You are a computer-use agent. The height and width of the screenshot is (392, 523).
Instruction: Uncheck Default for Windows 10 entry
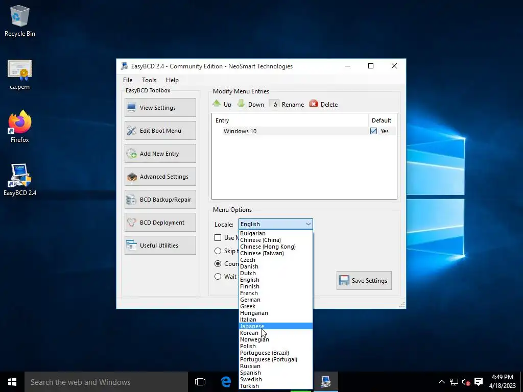click(373, 131)
